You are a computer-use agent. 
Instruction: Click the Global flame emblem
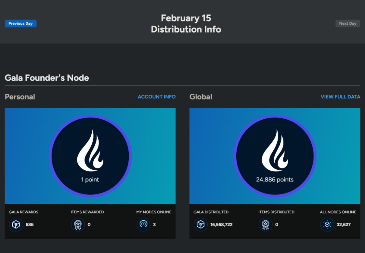tap(275, 150)
